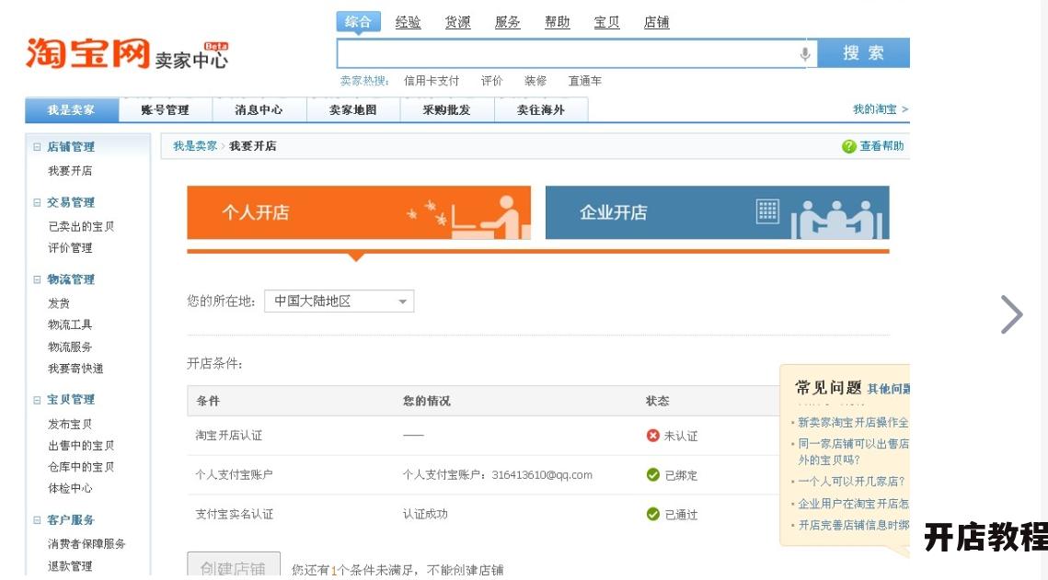Open FAQ link 企业用户在淘宝开店
Viewport: 1048px width, 580px height.
click(854, 503)
